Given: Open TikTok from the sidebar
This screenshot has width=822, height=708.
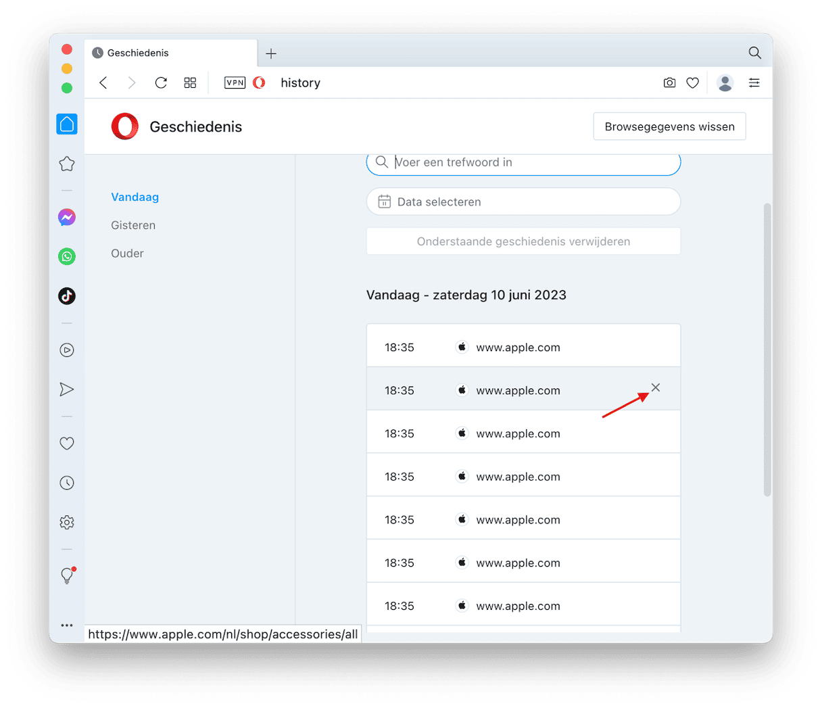Looking at the screenshot, I should (67, 296).
